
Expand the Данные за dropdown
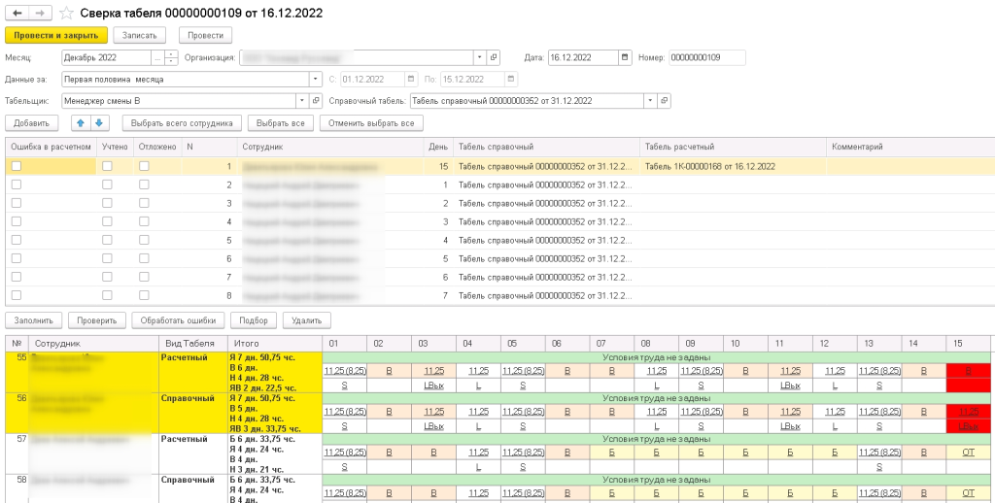316,80
